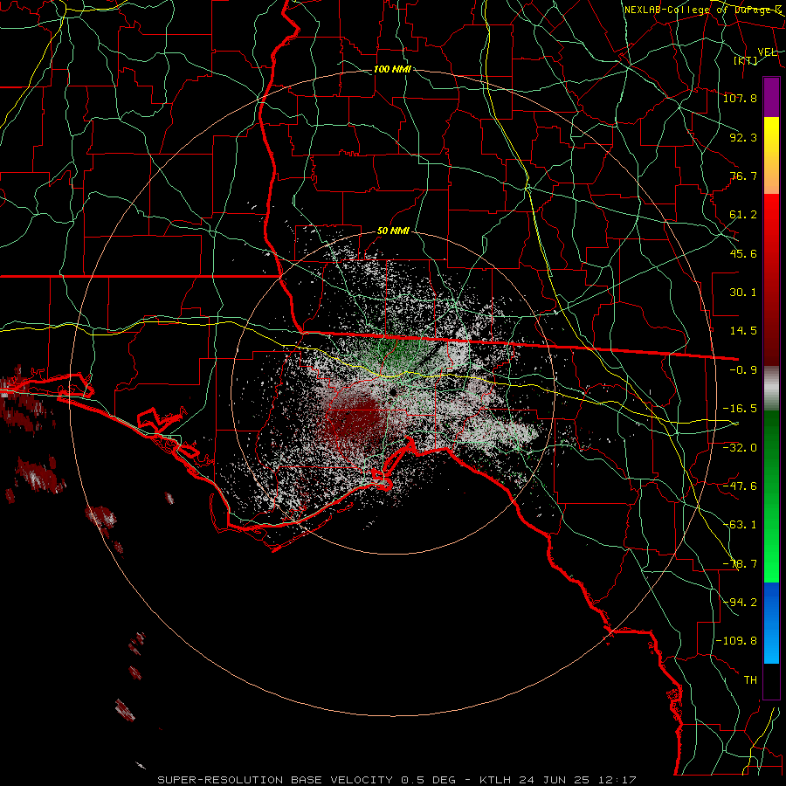Click the 92.3 velocity scale value

[x=743, y=137]
